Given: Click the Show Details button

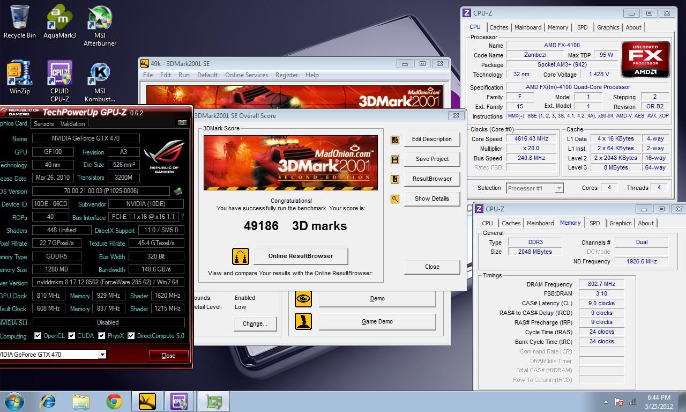Looking at the screenshot, I should click(x=432, y=199).
